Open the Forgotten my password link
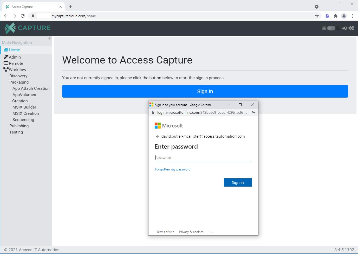Screen dimensions: 358x254 click(173, 169)
